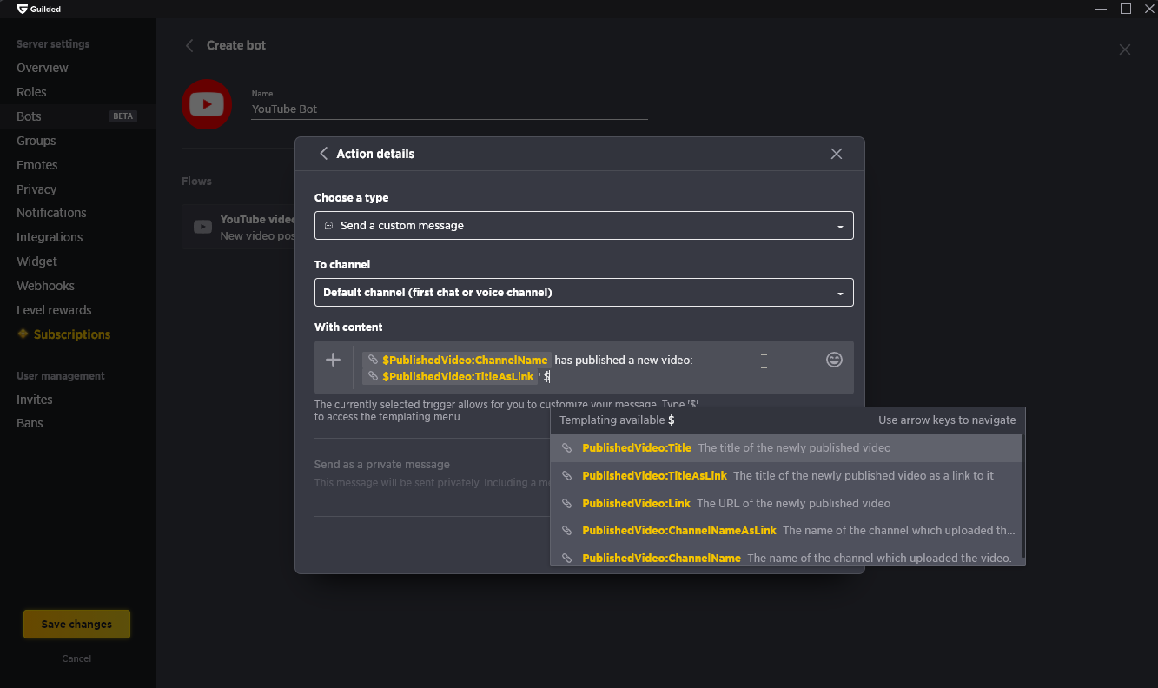Open Level rewards settings
1158x688 pixels.
pyautogui.click(x=54, y=310)
